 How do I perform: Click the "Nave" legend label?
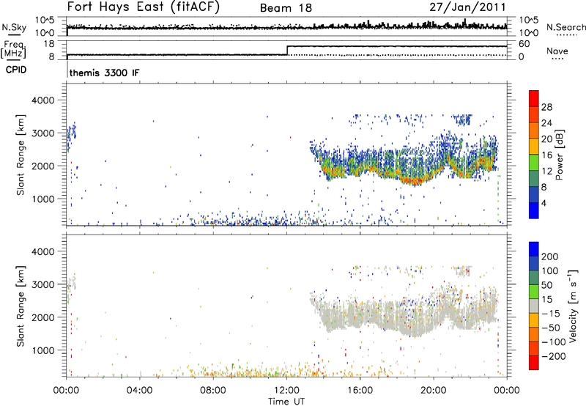[x=557, y=51]
